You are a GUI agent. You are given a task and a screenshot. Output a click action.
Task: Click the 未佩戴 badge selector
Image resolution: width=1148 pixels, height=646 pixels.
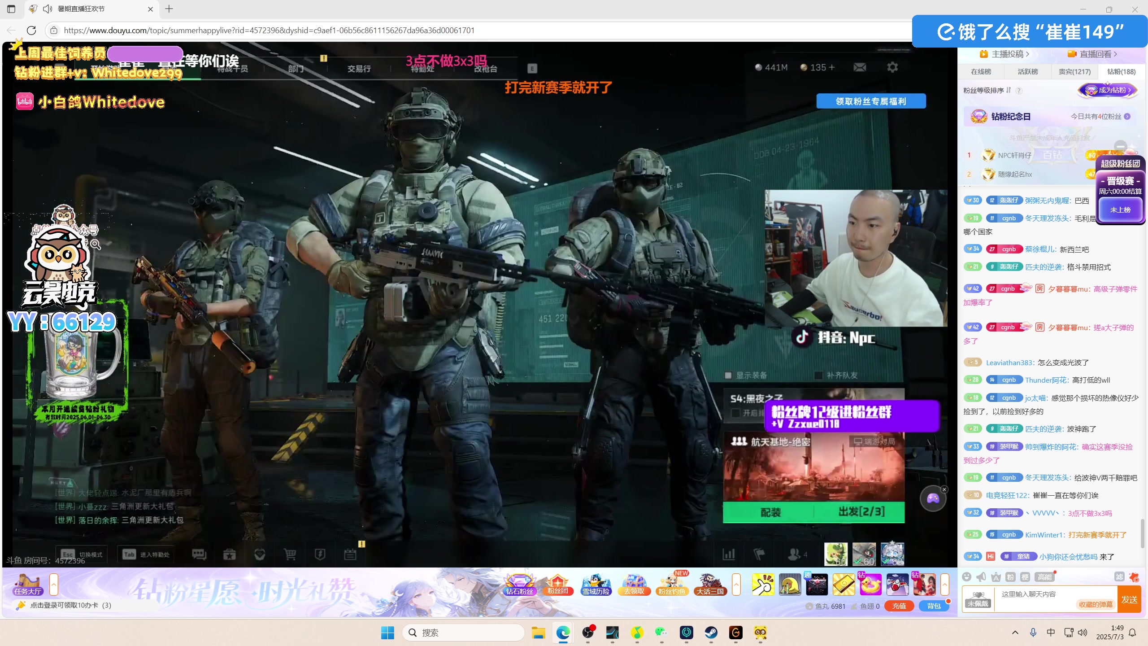point(978,599)
